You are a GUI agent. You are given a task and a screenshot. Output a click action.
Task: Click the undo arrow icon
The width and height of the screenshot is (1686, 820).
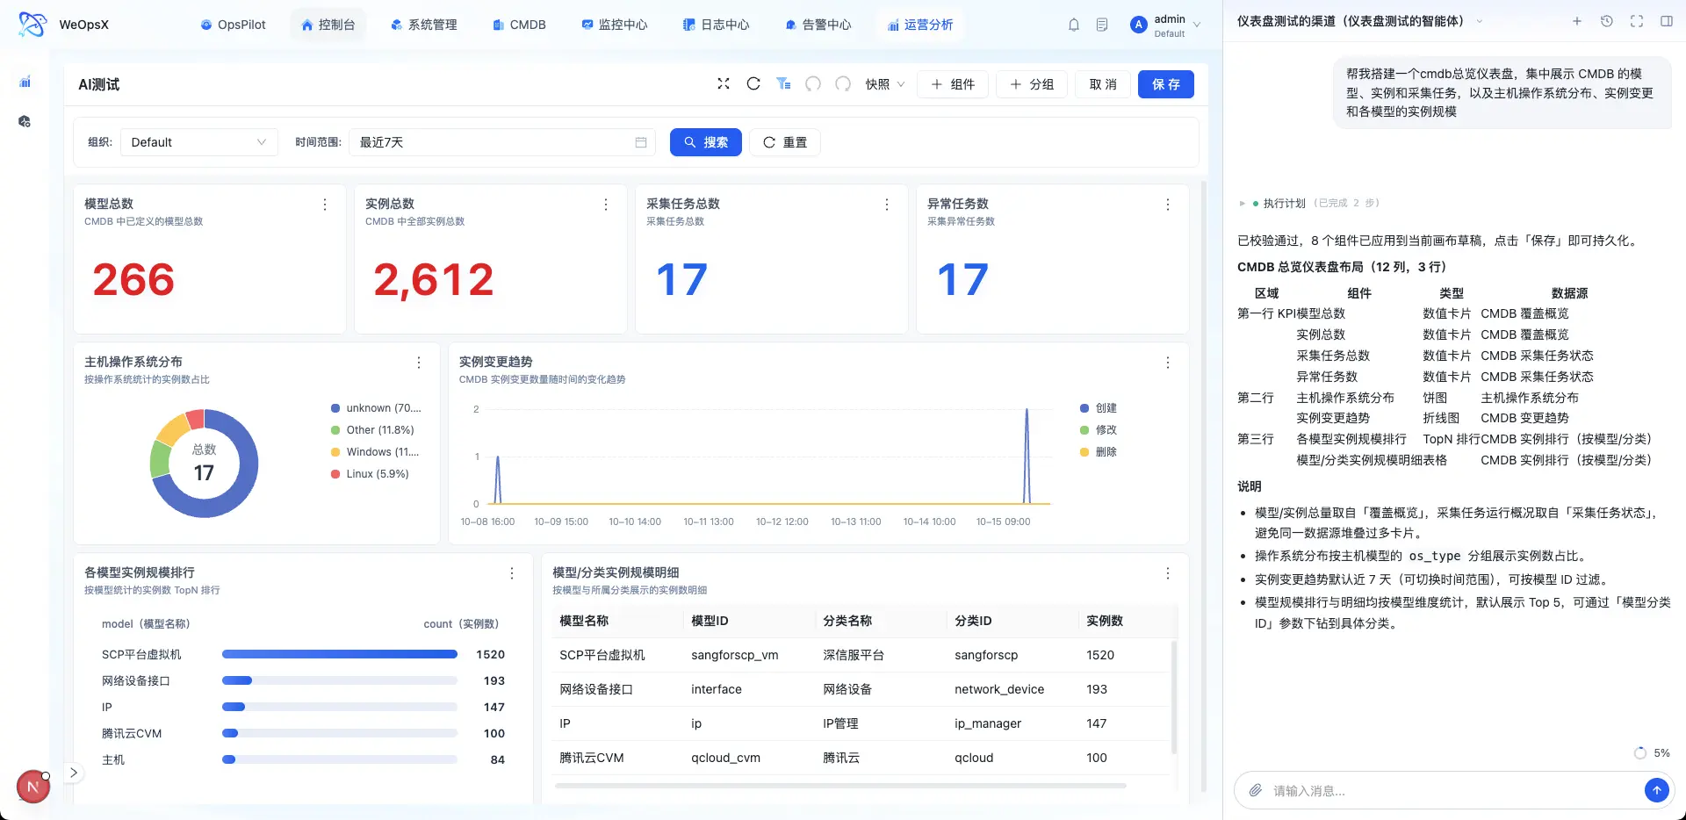click(x=813, y=83)
